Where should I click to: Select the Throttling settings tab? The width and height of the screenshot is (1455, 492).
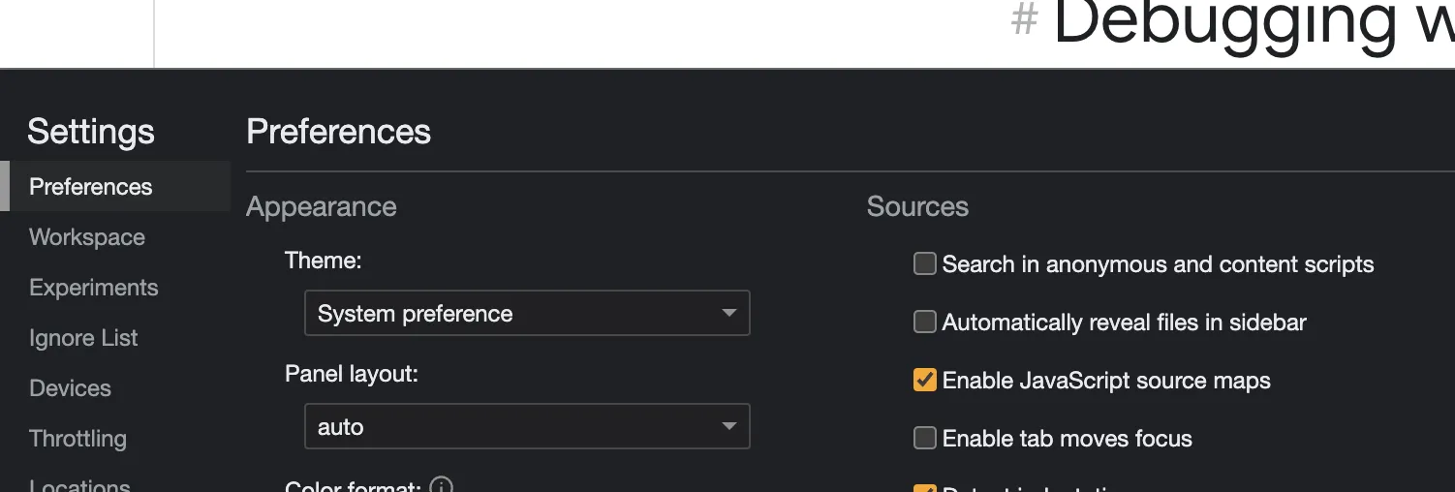click(x=78, y=439)
